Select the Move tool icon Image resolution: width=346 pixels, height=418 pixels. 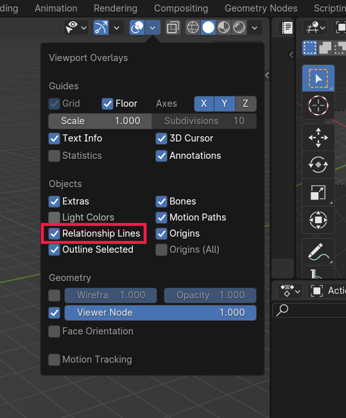318,138
